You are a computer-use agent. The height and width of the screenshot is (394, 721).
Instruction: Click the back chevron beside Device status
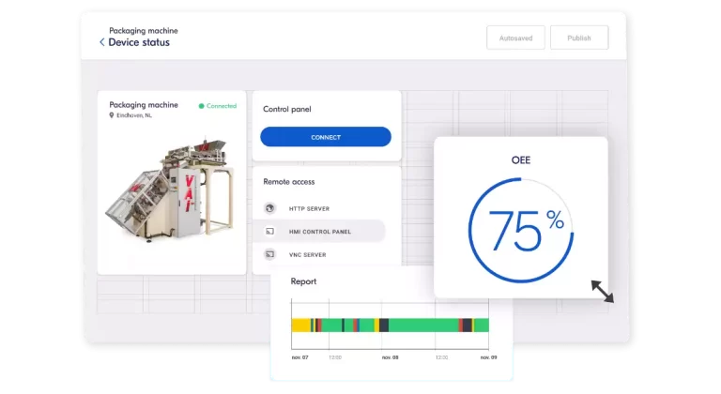(x=101, y=42)
